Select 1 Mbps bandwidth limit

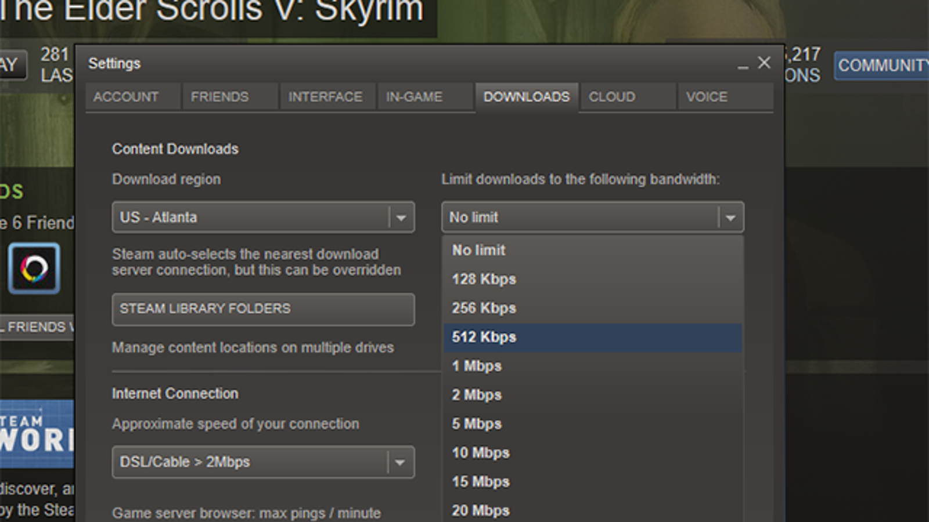click(x=593, y=367)
